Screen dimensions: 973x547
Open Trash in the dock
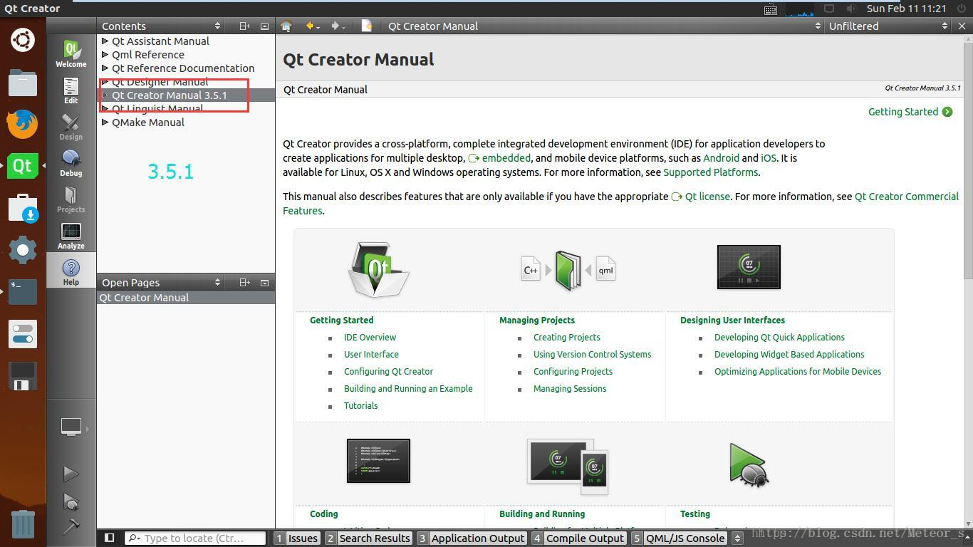coord(23,523)
